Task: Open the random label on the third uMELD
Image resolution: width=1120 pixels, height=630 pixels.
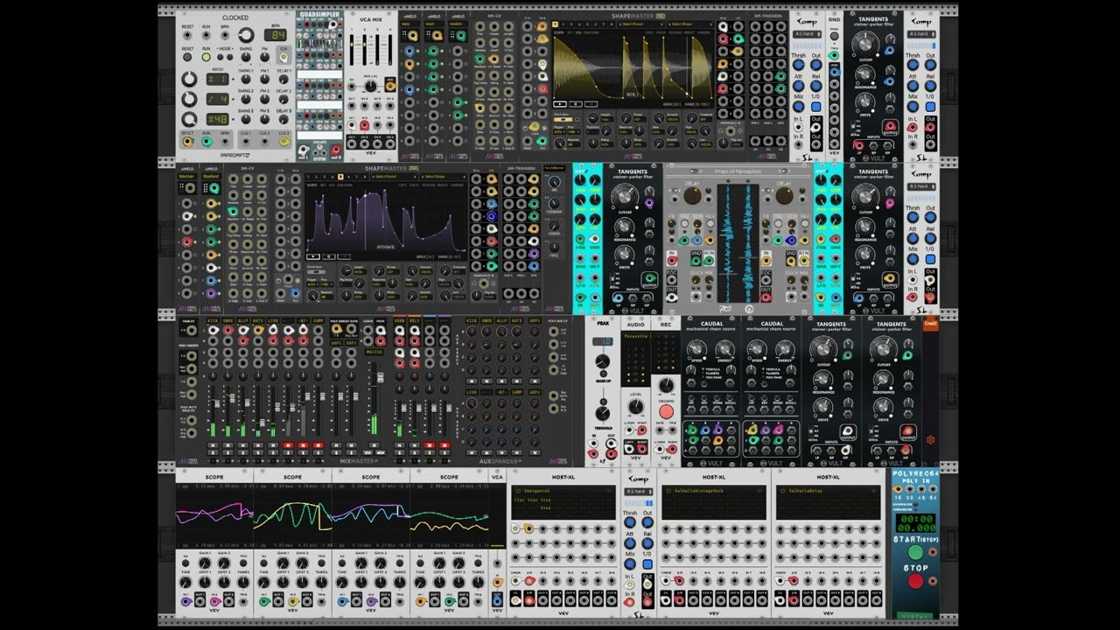Action: pos(458,24)
